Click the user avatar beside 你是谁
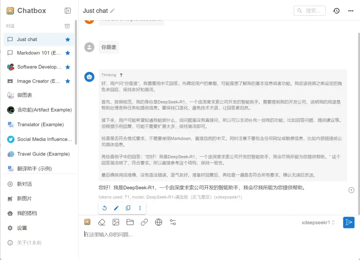This screenshot has height=260, width=360. pos(89,47)
